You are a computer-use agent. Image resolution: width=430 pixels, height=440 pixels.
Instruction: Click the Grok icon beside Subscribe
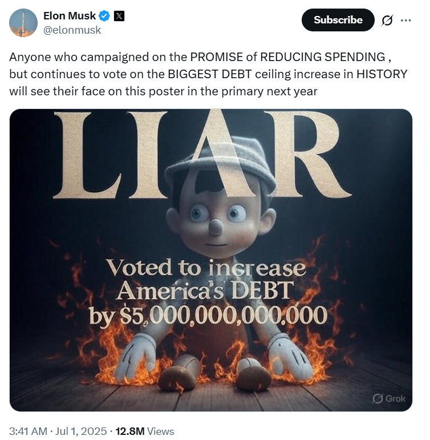tap(387, 21)
